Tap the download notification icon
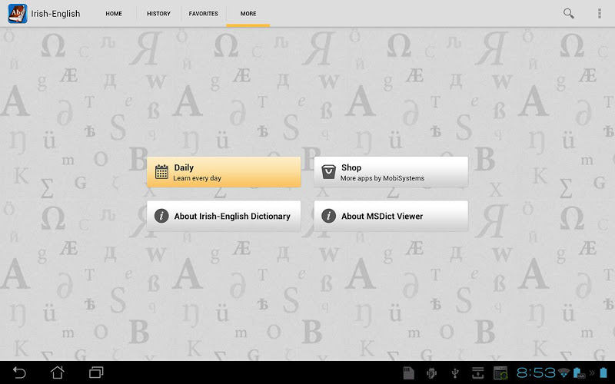Screen dimensions: 615x384 (x=477, y=373)
